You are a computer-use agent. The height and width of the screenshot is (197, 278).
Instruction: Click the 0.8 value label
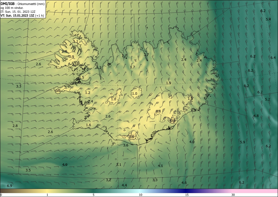point(158,111)
